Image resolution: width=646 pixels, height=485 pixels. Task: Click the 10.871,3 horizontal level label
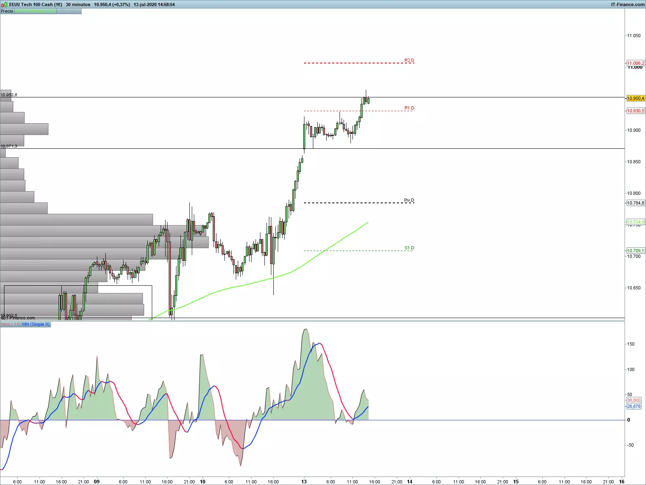(x=9, y=146)
